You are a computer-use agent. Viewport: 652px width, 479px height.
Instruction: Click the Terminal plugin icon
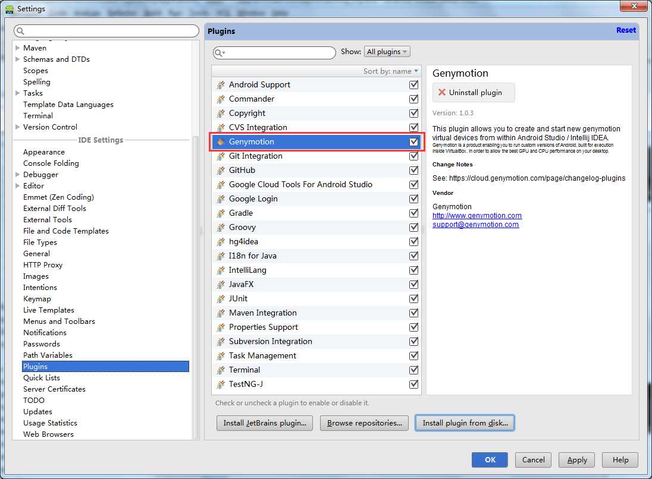click(x=221, y=370)
